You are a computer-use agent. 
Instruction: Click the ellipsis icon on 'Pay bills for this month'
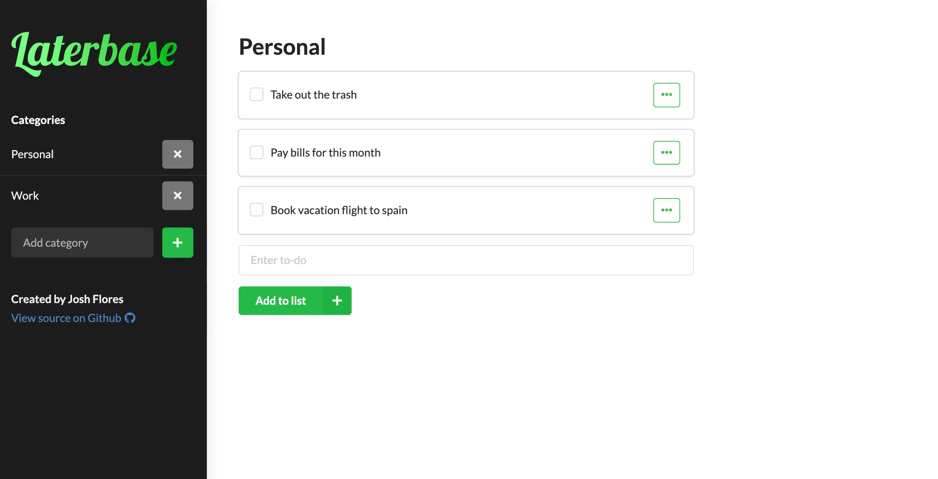coord(666,152)
